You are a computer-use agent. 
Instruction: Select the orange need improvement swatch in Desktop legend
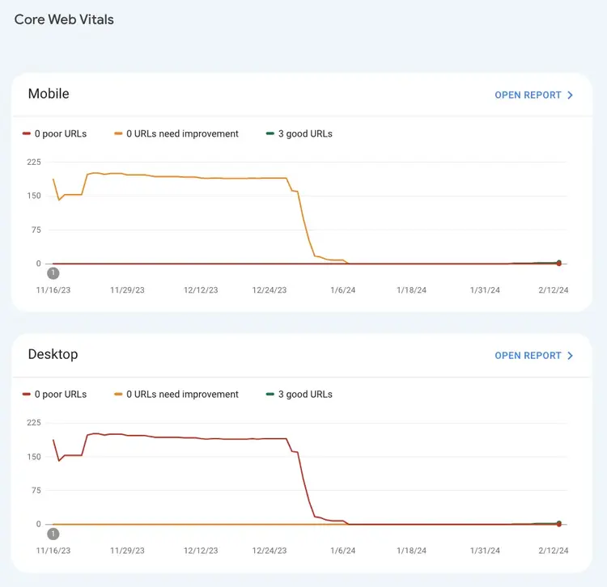118,395
